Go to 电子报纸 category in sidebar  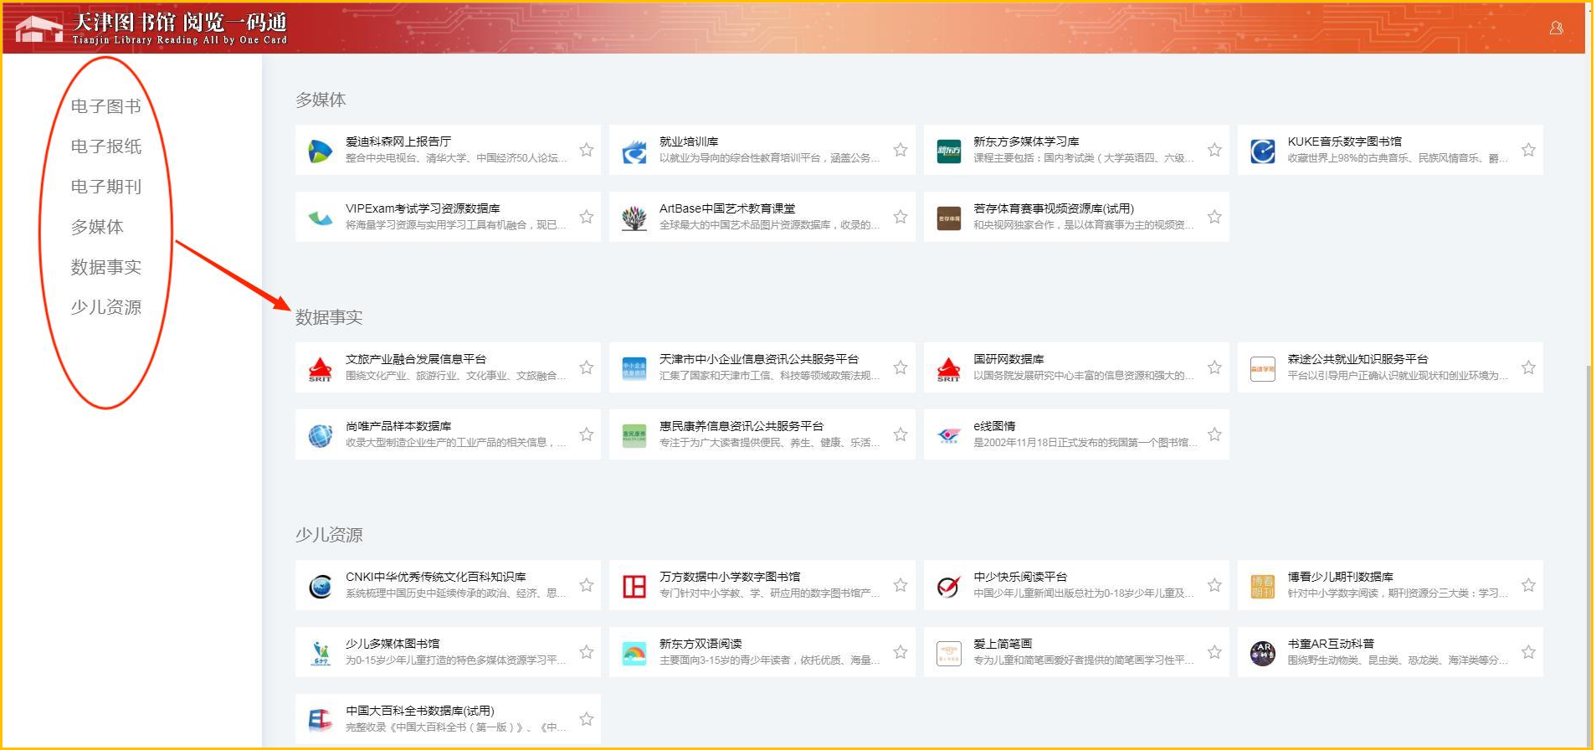pos(105,146)
